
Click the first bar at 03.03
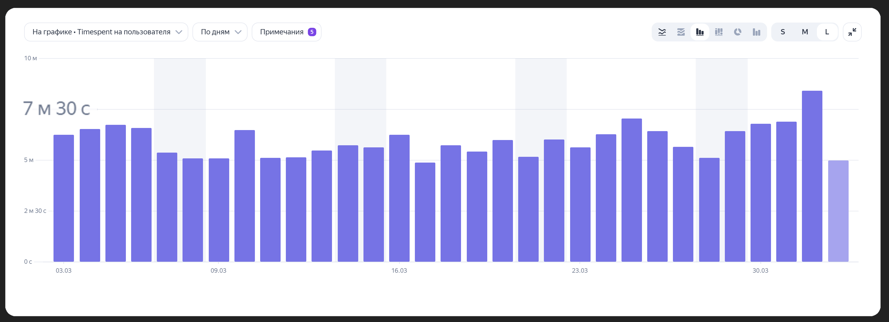click(x=63, y=198)
